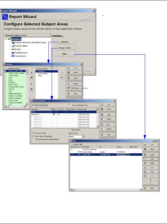167x224 pixels.
Task: Expand the Durations option group
Action: click(5, 82)
